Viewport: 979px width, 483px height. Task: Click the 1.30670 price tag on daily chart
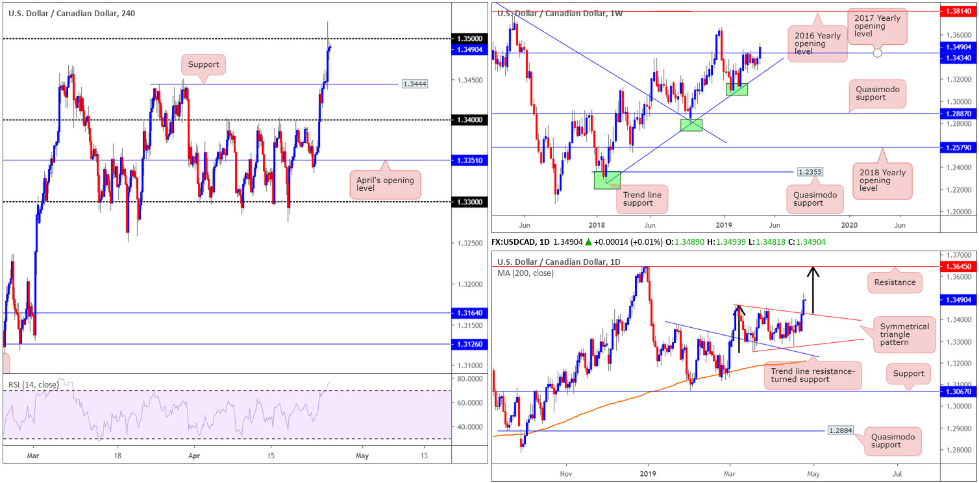(x=958, y=391)
